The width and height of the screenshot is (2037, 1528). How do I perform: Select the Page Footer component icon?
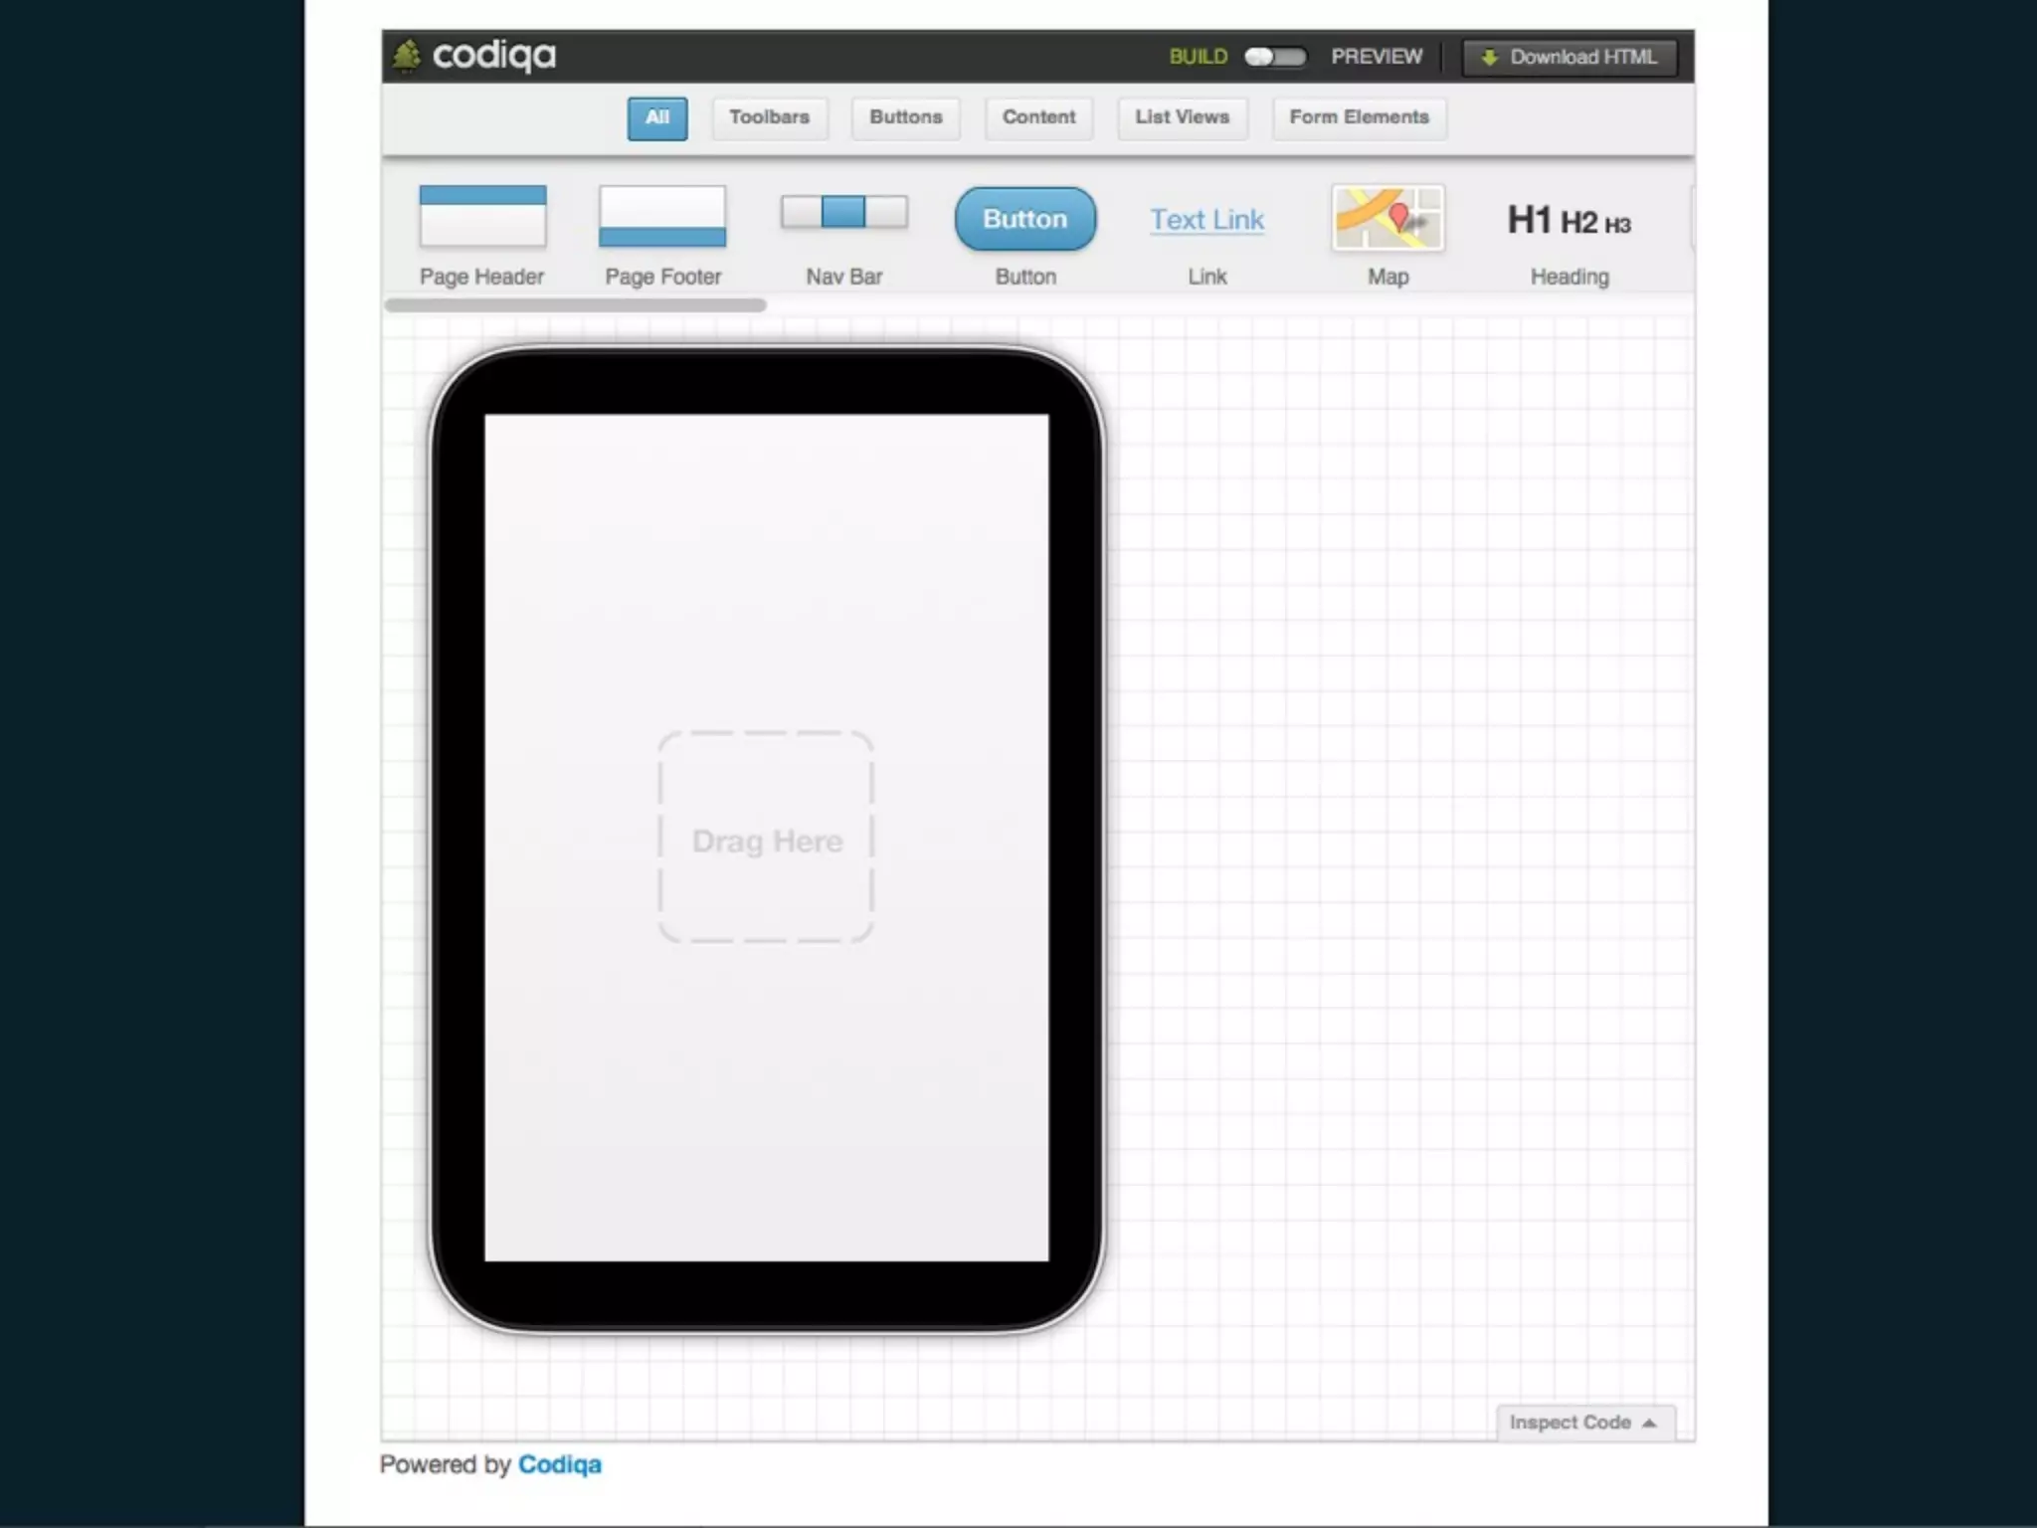coord(662,215)
